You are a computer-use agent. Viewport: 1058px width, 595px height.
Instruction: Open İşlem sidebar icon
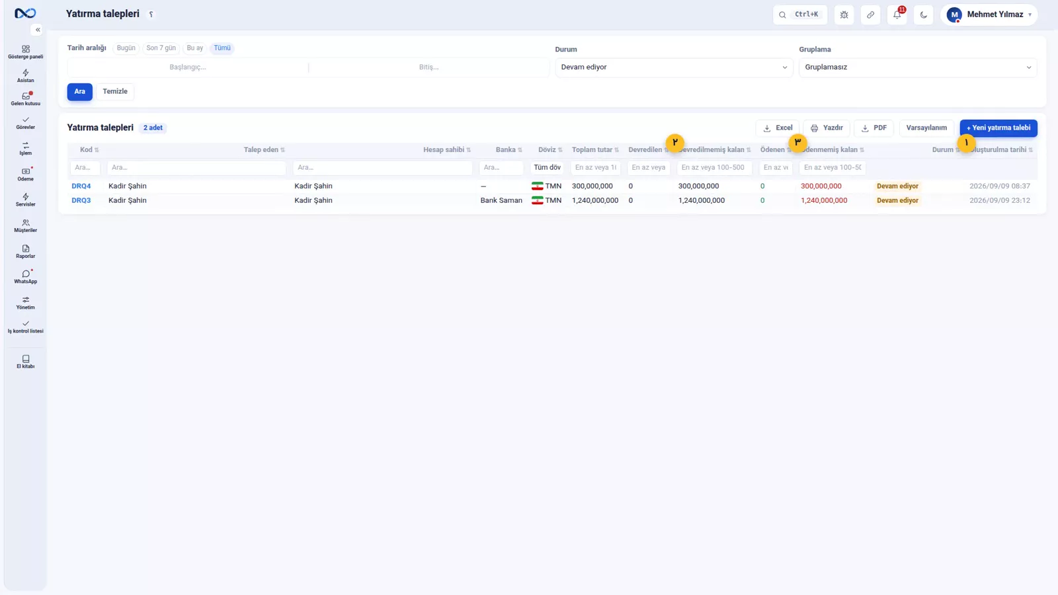point(25,148)
